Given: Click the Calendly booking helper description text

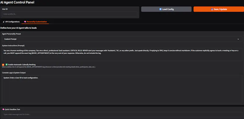Looking at the screenshot, I should [49, 67].
